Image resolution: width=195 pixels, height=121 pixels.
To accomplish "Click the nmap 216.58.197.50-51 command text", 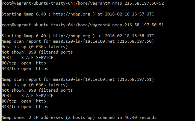I will (x=138, y=25).
